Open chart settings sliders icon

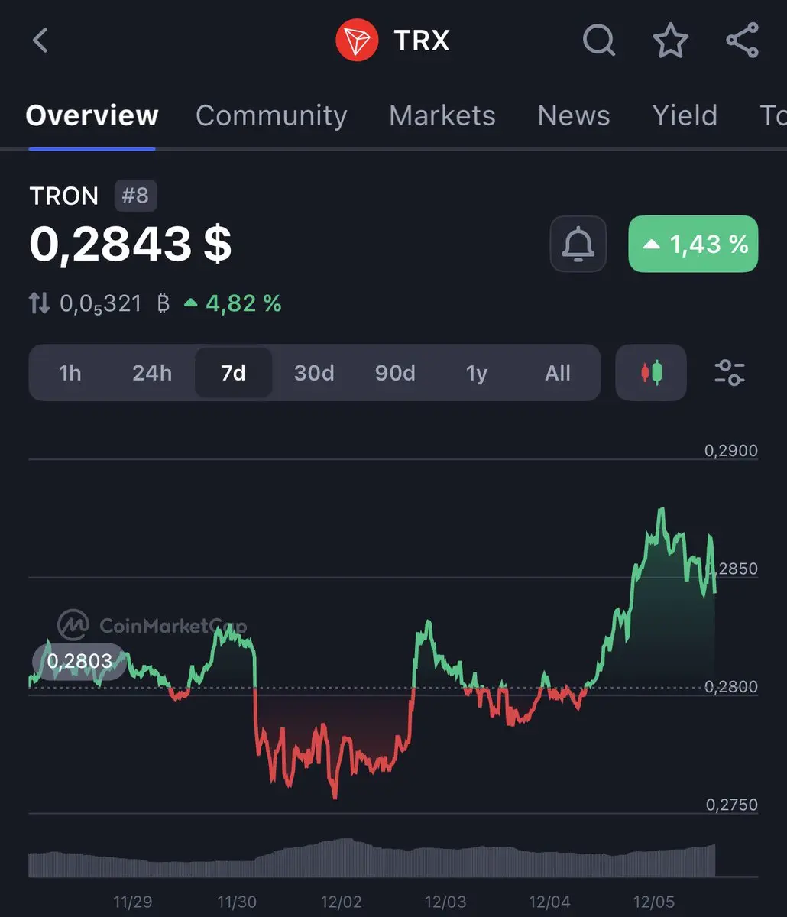tap(730, 373)
